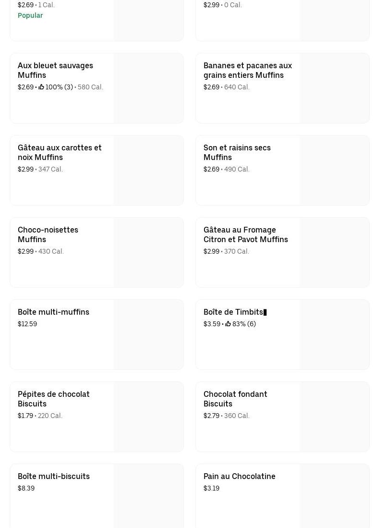
Task: Open Pépites de chocolat Biscuits
Action: 53,399
